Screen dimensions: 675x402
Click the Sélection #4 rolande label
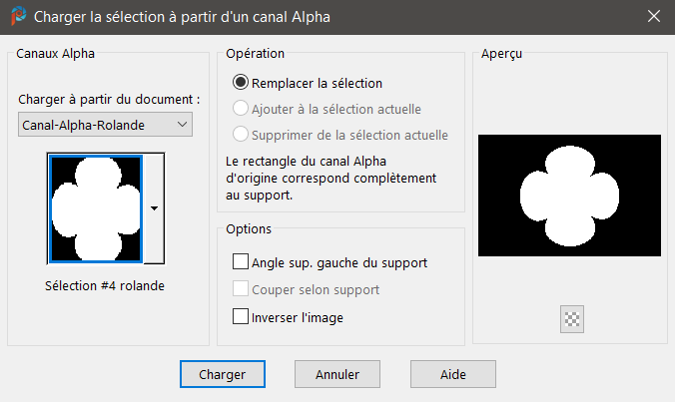105,285
